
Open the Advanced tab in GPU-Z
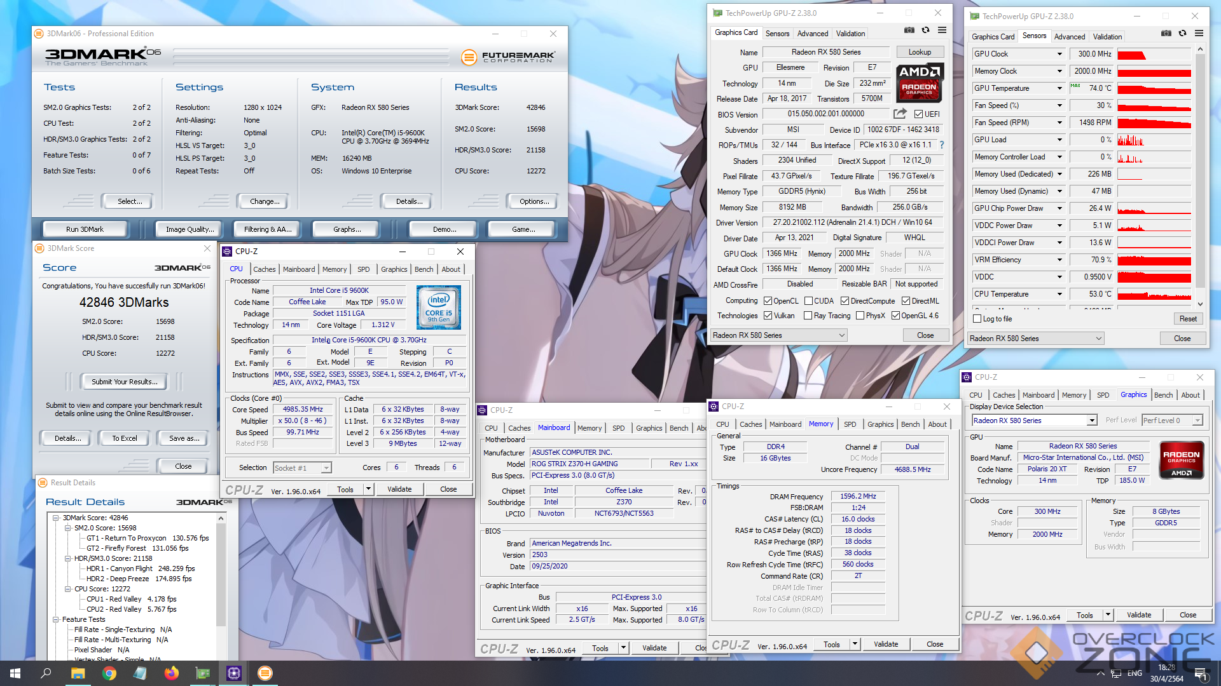813,34
